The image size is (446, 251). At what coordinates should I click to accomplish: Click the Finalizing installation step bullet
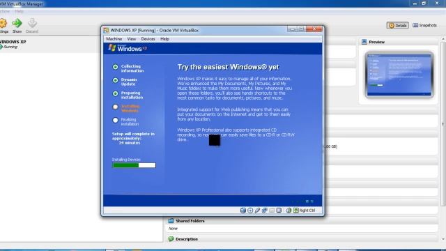tap(115, 120)
